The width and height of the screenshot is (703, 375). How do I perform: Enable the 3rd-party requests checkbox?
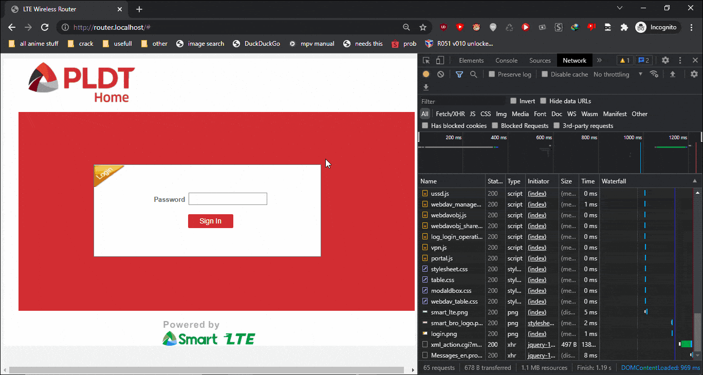coord(557,126)
